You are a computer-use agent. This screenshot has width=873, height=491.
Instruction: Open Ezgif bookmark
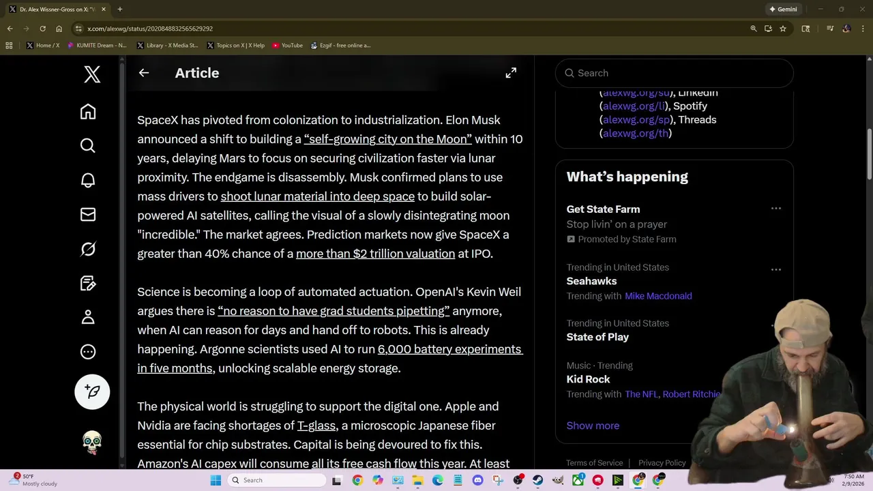(x=340, y=46)
